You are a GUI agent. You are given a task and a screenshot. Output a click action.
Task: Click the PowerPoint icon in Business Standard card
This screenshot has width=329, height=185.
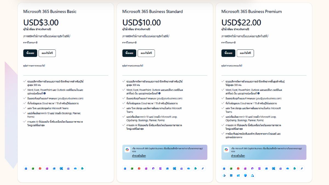[x=139, y=168]
